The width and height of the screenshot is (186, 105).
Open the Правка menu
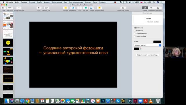(24, 2)
